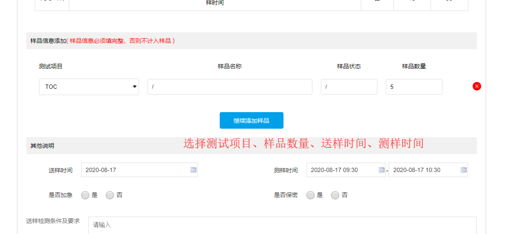This screenshot has height=234, width=530.
Task: Click the 其他说明 section header
Action: (43, 146)
